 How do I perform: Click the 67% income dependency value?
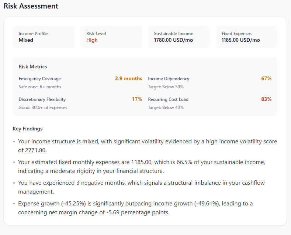click(x=266, y=79)
